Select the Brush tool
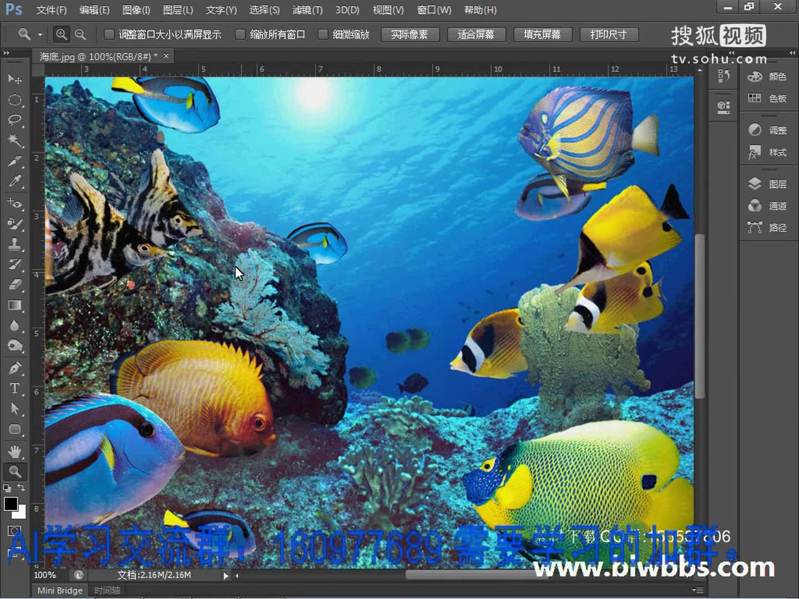This screenshot has width=799, height=599. (x=15, y=224)
